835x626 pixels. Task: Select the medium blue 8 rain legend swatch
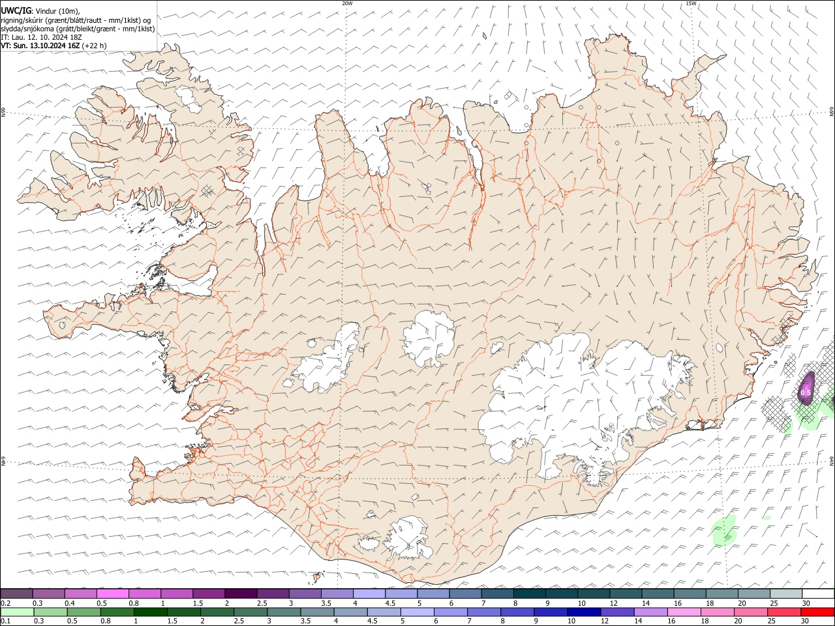(x=517, y=612)
